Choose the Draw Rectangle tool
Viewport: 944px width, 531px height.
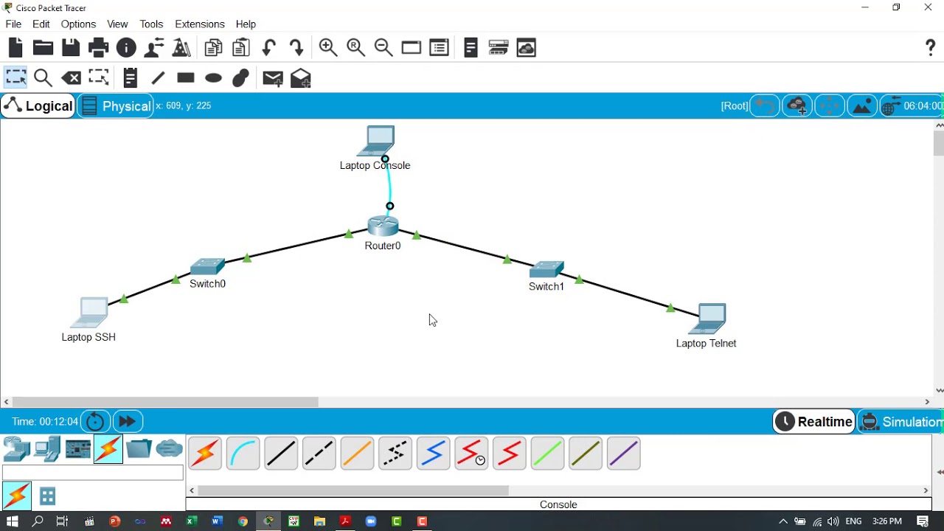click(x=185, y=77)
